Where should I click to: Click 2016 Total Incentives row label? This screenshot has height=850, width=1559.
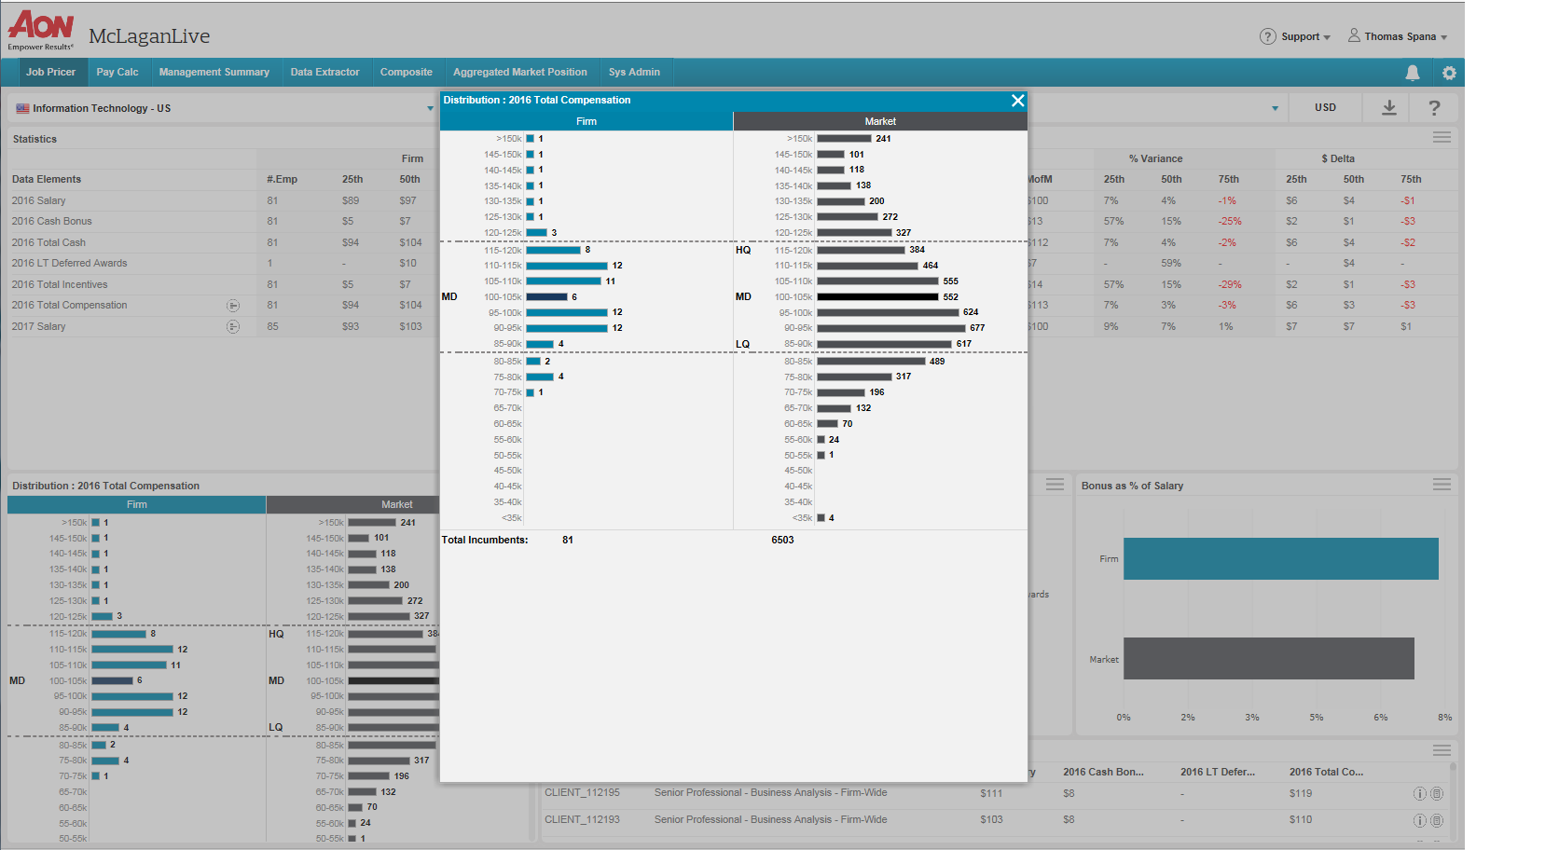tap(59, 284)
